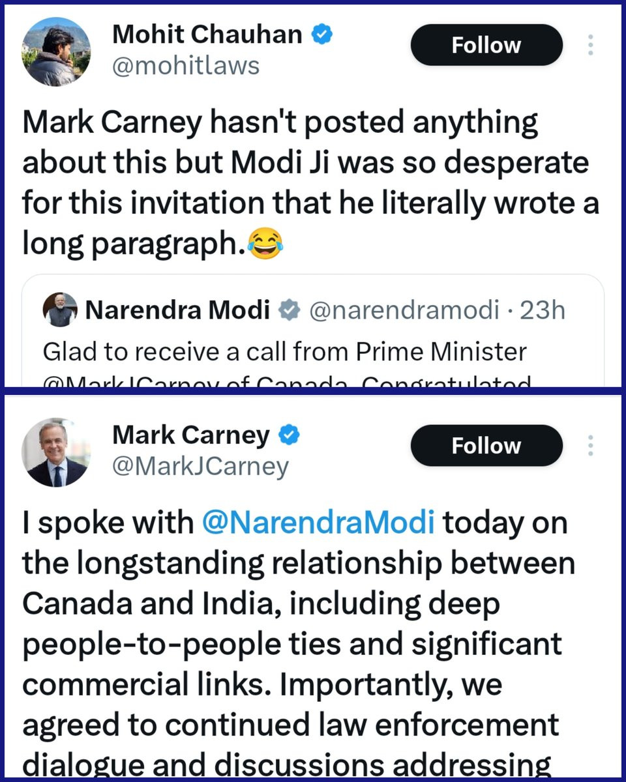Open Mohit Chauhan's profile picture
This screenshot has height=782, width=626.
56,55
